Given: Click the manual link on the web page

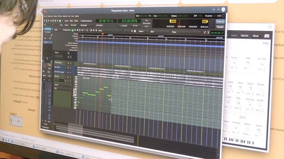Looking at the screenshot, I should pyautogui.click(x=17, y=102).
